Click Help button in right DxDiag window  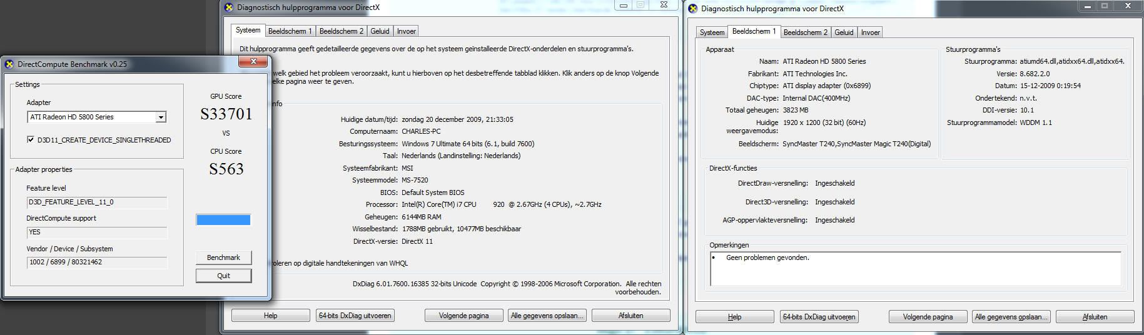coord(734,317)
